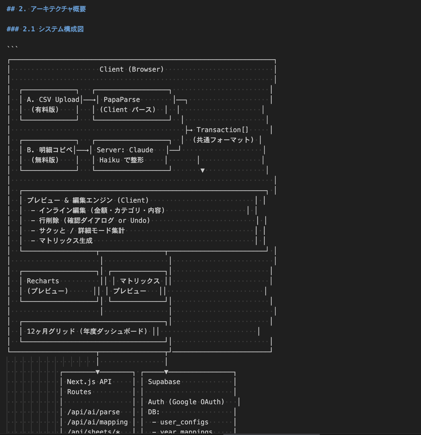Image resolution: width=421 pixels, height=435 pixels.
Task: Select the /api/ai/mapping route label
Action: 97,422
